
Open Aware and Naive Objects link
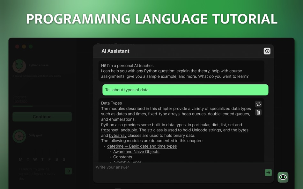136,151
